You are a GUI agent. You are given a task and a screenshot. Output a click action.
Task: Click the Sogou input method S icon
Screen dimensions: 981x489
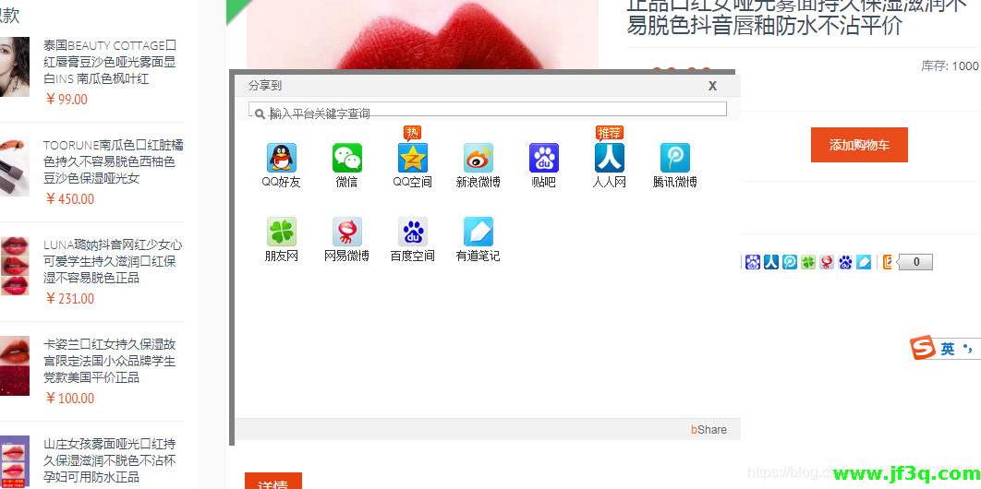(x=923, y=349)
